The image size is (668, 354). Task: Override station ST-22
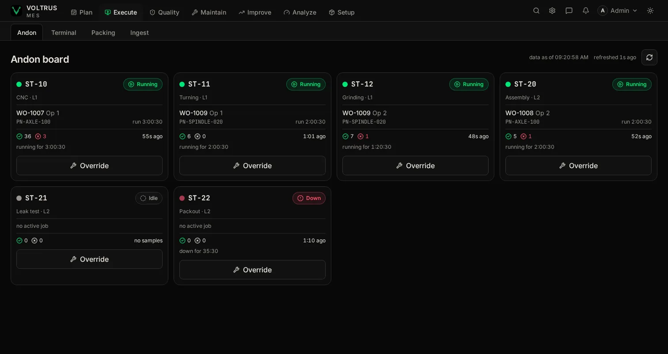click(x=252, y=270)
